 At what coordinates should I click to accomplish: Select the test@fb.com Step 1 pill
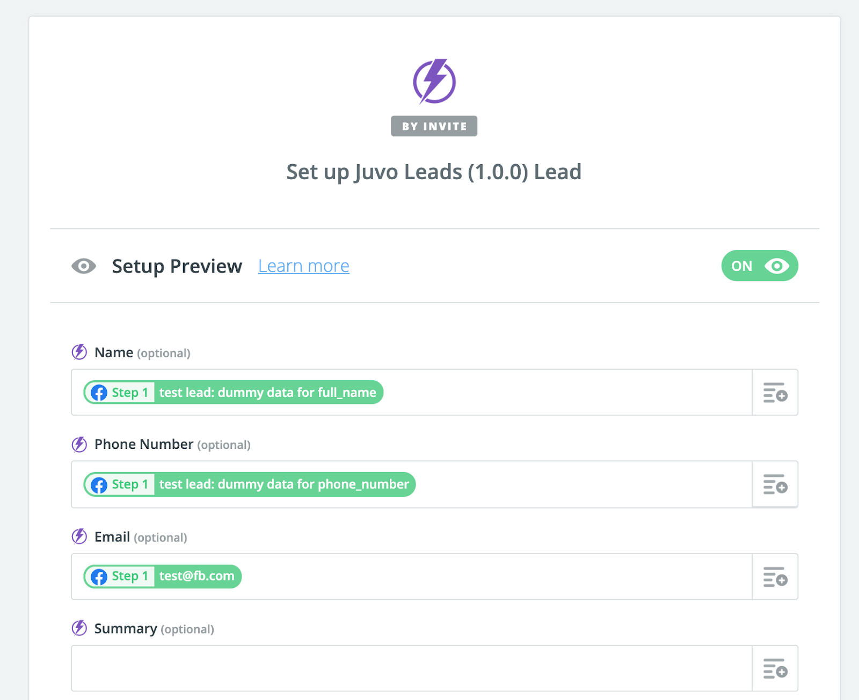pyautogui.click(x=163, y=577)
